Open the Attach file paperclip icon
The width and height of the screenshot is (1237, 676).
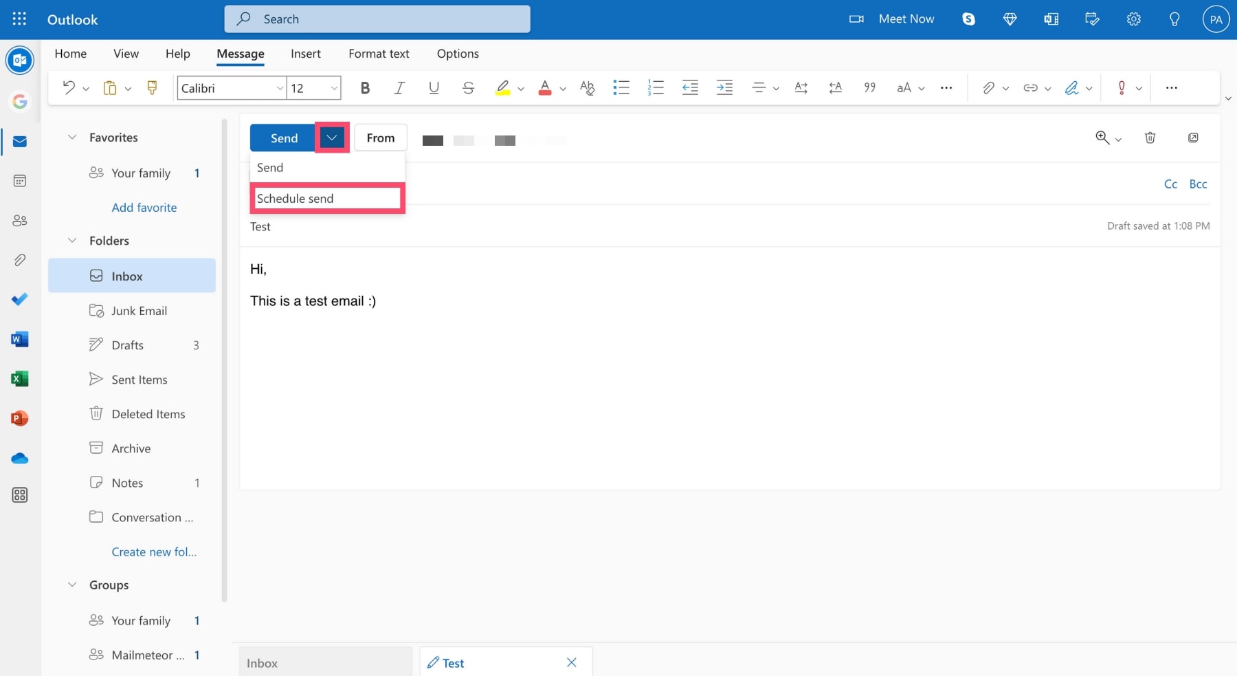988,87
